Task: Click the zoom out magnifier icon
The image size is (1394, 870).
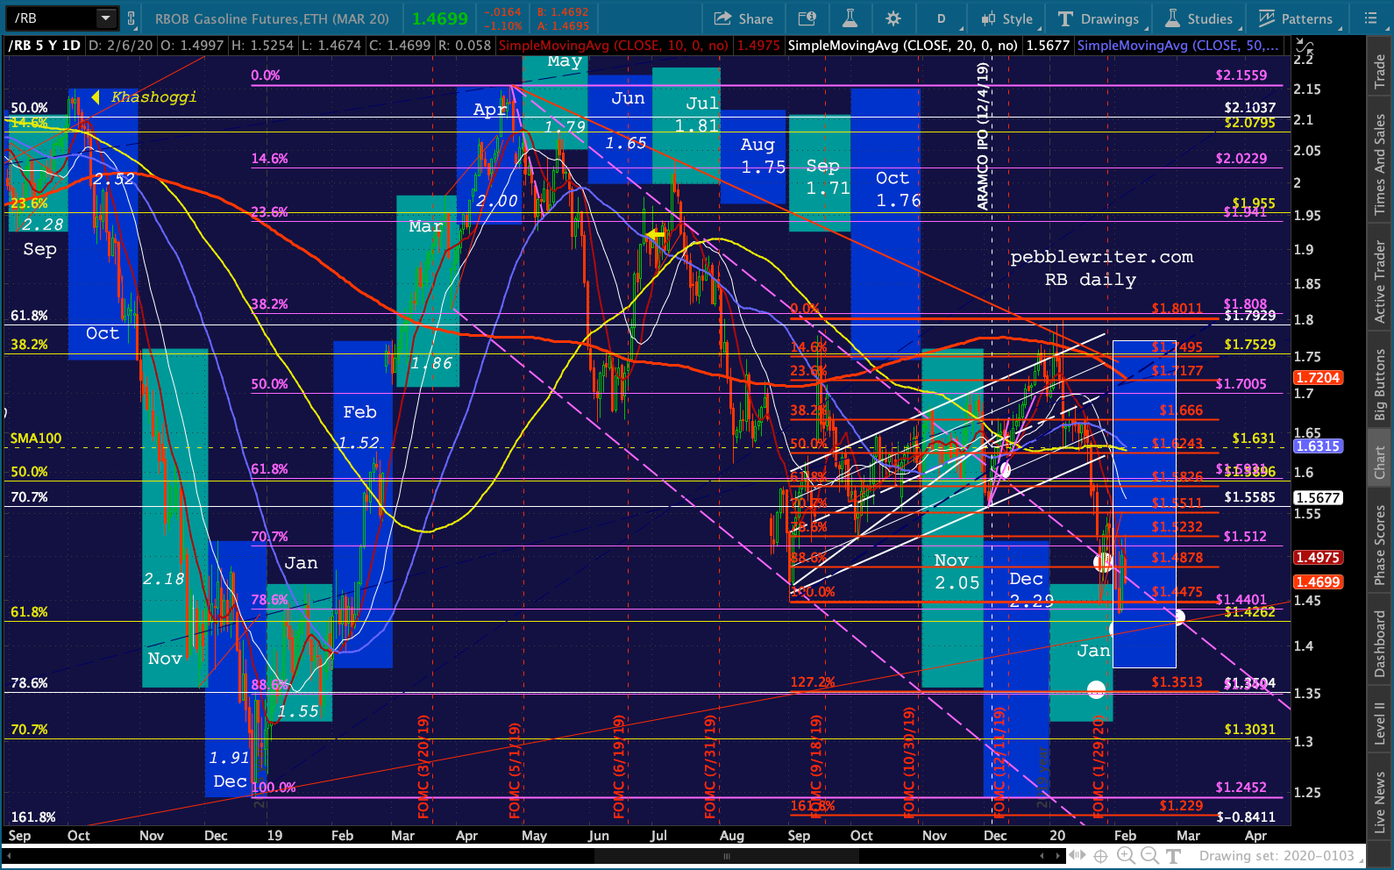Action: (x=1149, y=856)
